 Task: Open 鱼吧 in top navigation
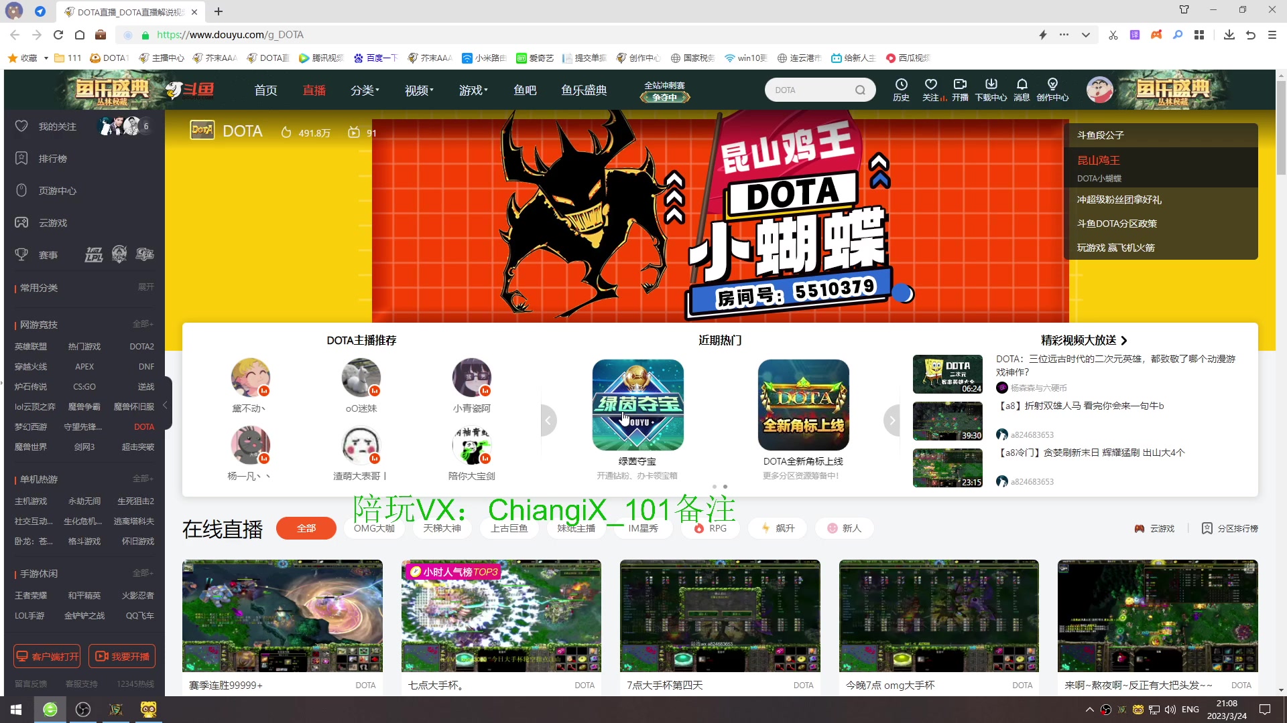pyautogui.click(x=525, y=90)
